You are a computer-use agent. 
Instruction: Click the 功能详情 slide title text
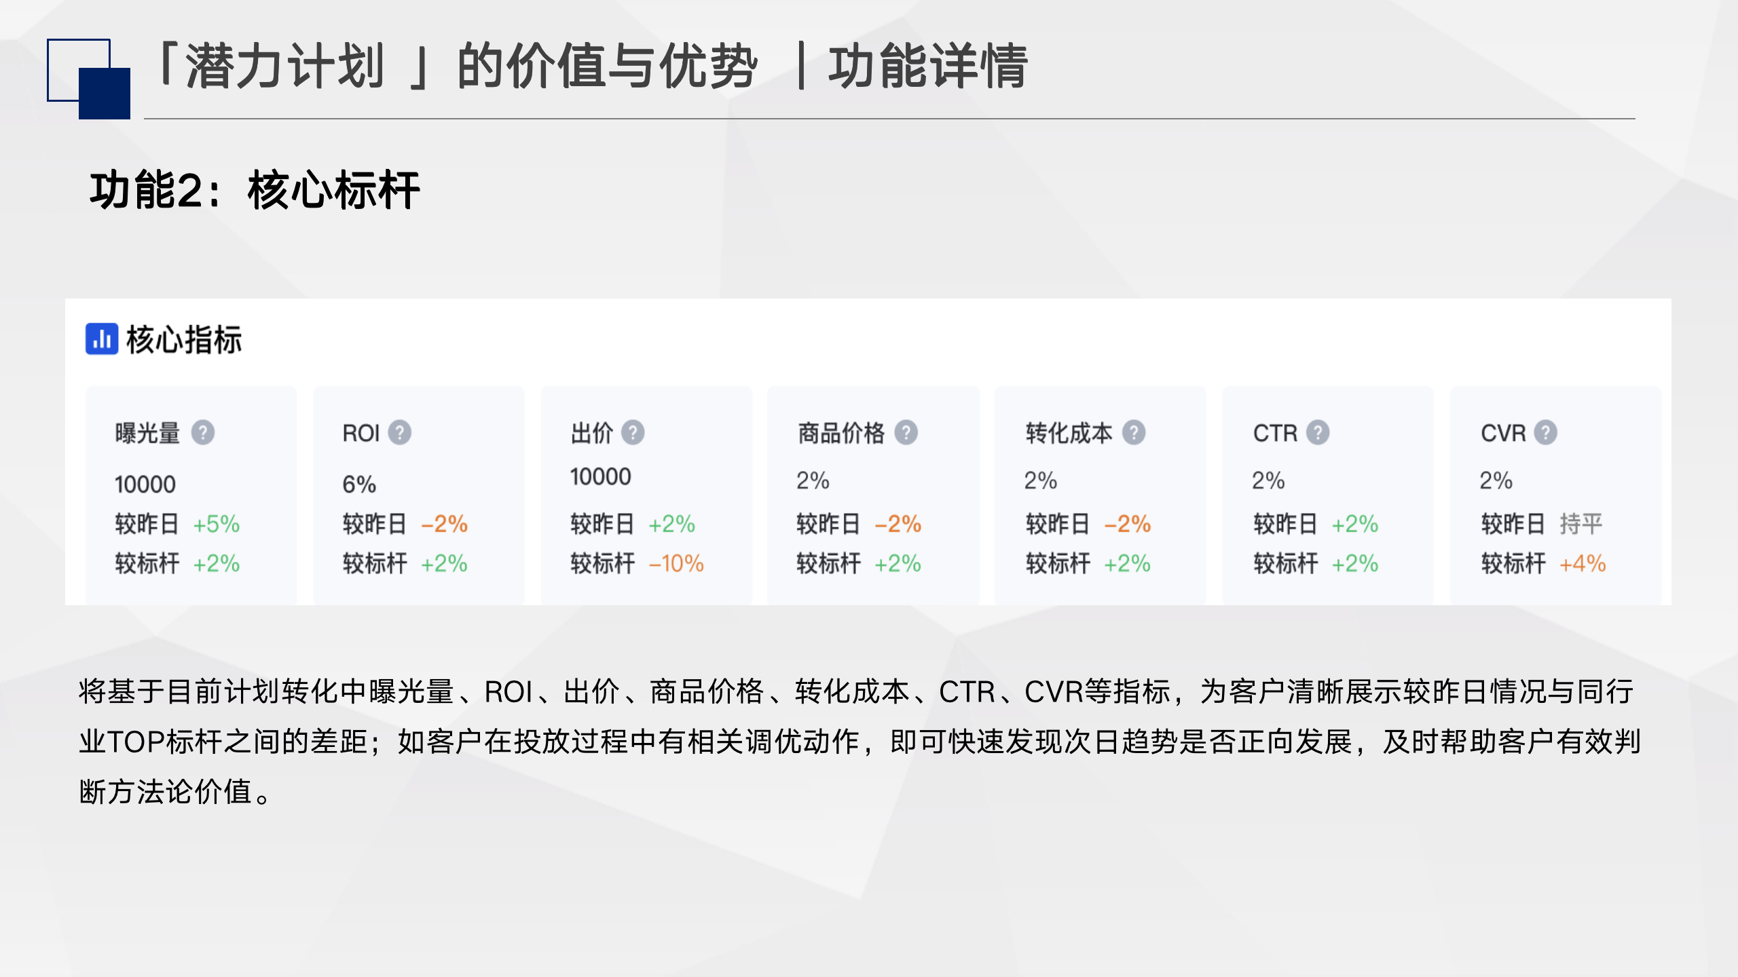coord(928,66)
